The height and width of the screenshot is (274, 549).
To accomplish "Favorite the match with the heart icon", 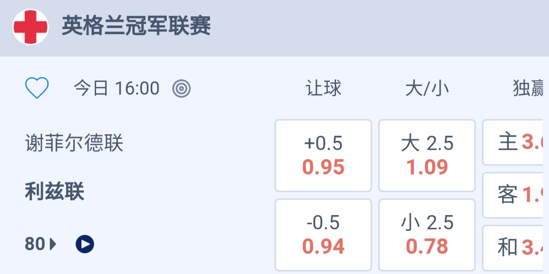I will tap(37, 88).
